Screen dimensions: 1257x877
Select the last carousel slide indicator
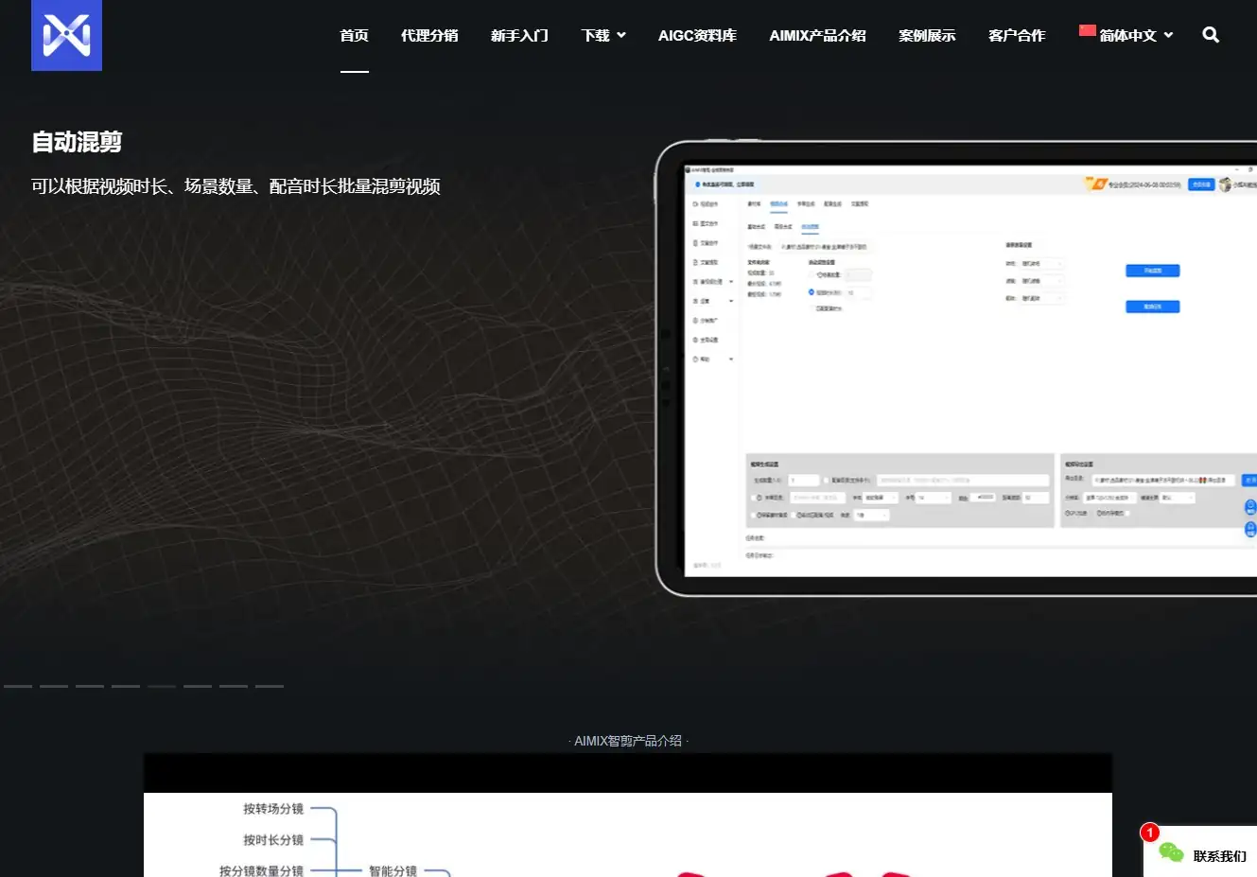[x=270, y=686]
